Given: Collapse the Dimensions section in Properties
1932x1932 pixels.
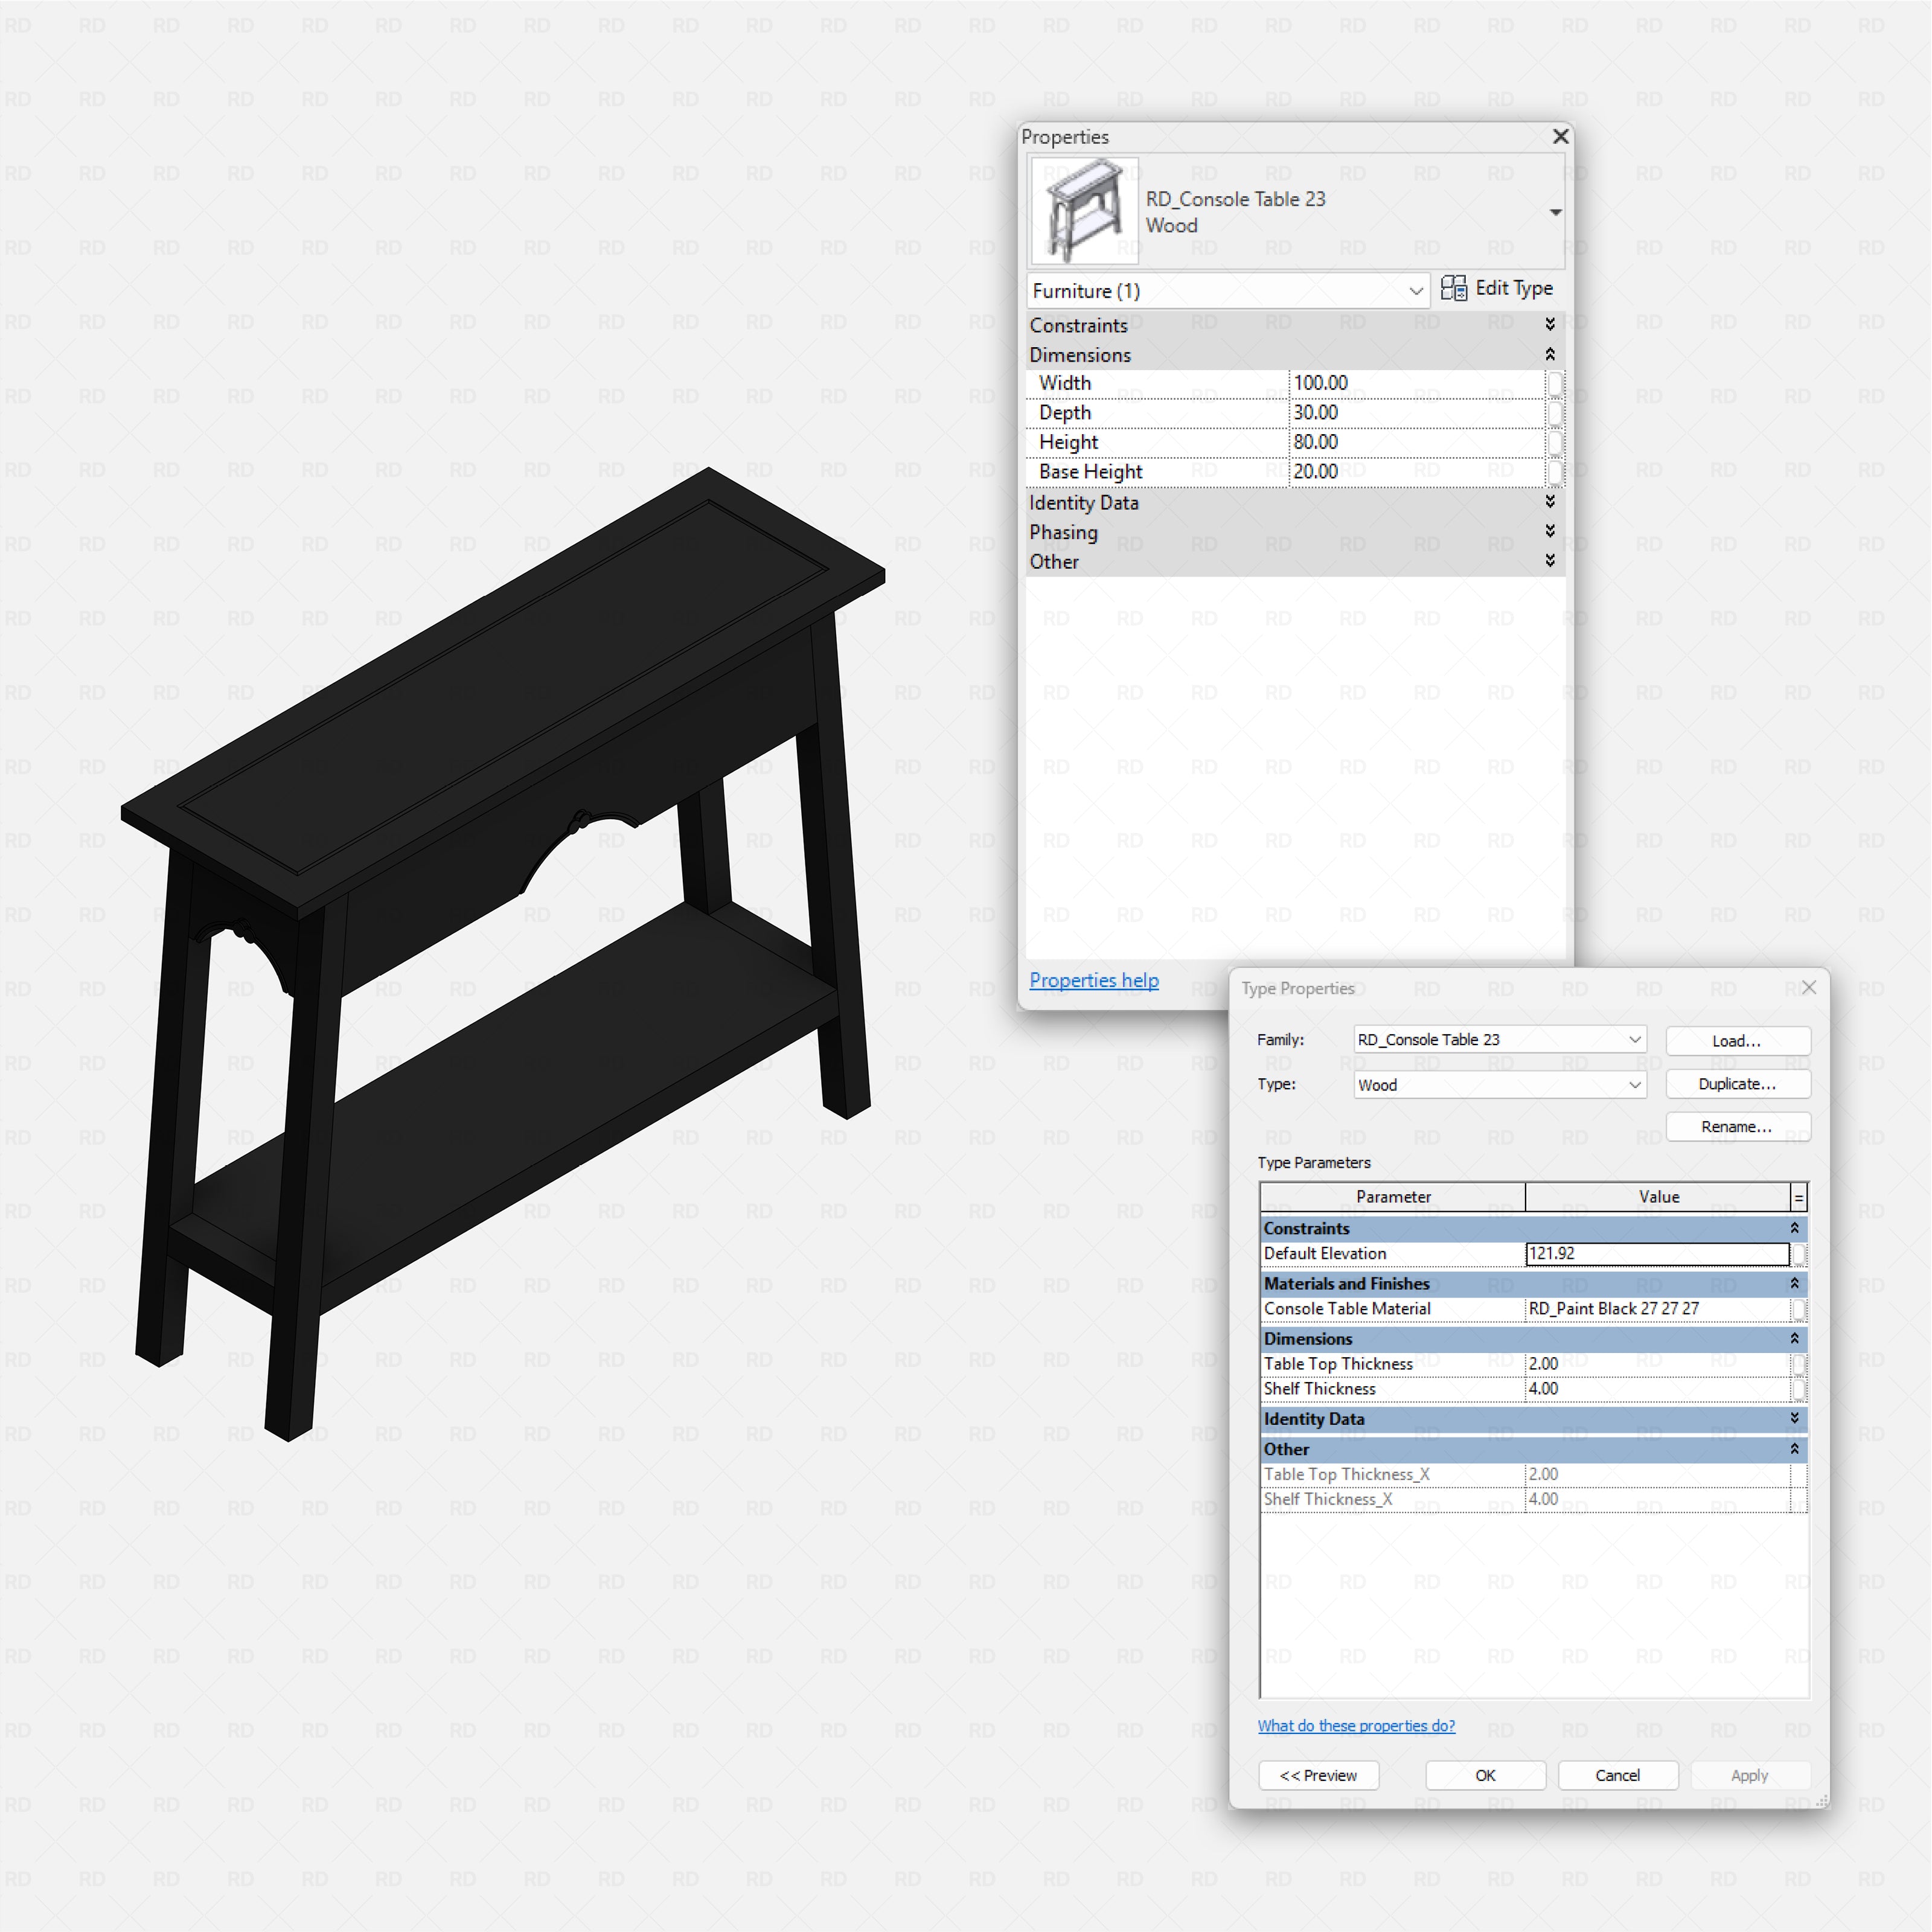Looking at the screenshot, I should [1549, 354].
